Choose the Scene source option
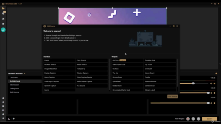 (x=59, y=90)
